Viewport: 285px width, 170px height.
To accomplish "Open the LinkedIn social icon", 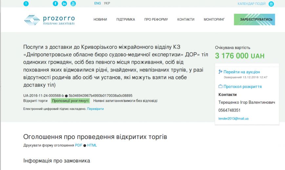I will point(64,4).
